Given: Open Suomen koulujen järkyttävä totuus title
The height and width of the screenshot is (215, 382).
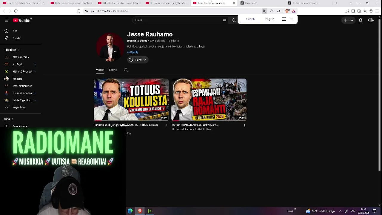Looking at the screenshot, I should tap(126, 125).
